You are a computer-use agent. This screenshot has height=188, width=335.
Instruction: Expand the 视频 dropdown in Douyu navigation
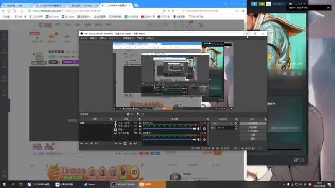[88, 25]
